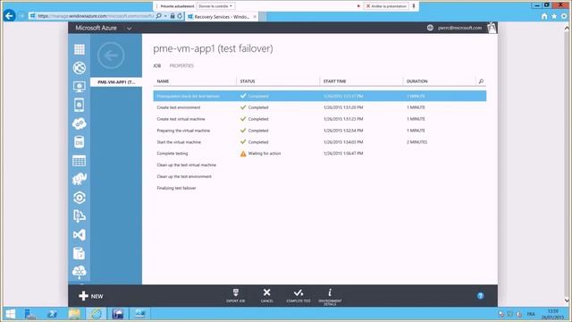Image resolution: width=572 pixels, height=322 pixels.
Task: Click the search magnifier in table header
Action: coord(481,81)
